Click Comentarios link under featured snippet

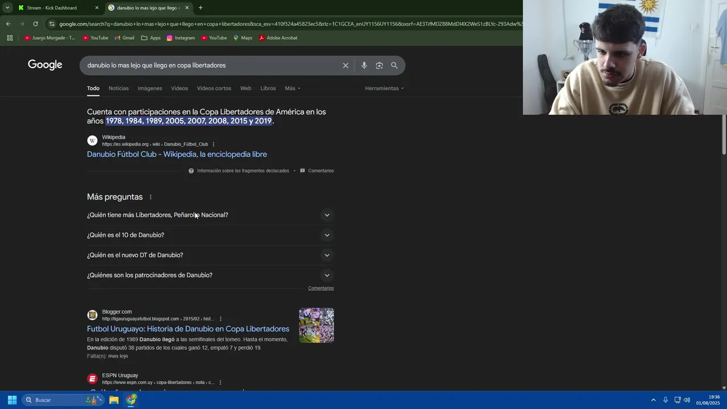click(x=321, y=170)
